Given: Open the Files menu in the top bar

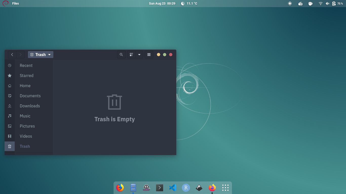Looking at the screenshot, I should (x=15, y=3).
